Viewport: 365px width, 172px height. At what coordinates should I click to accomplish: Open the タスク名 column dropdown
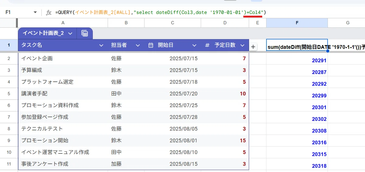101,45
